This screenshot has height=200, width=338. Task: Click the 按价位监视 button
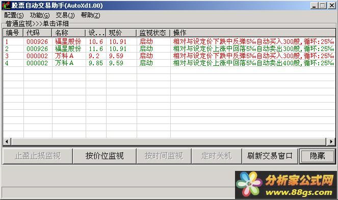(x=105, y=156)
